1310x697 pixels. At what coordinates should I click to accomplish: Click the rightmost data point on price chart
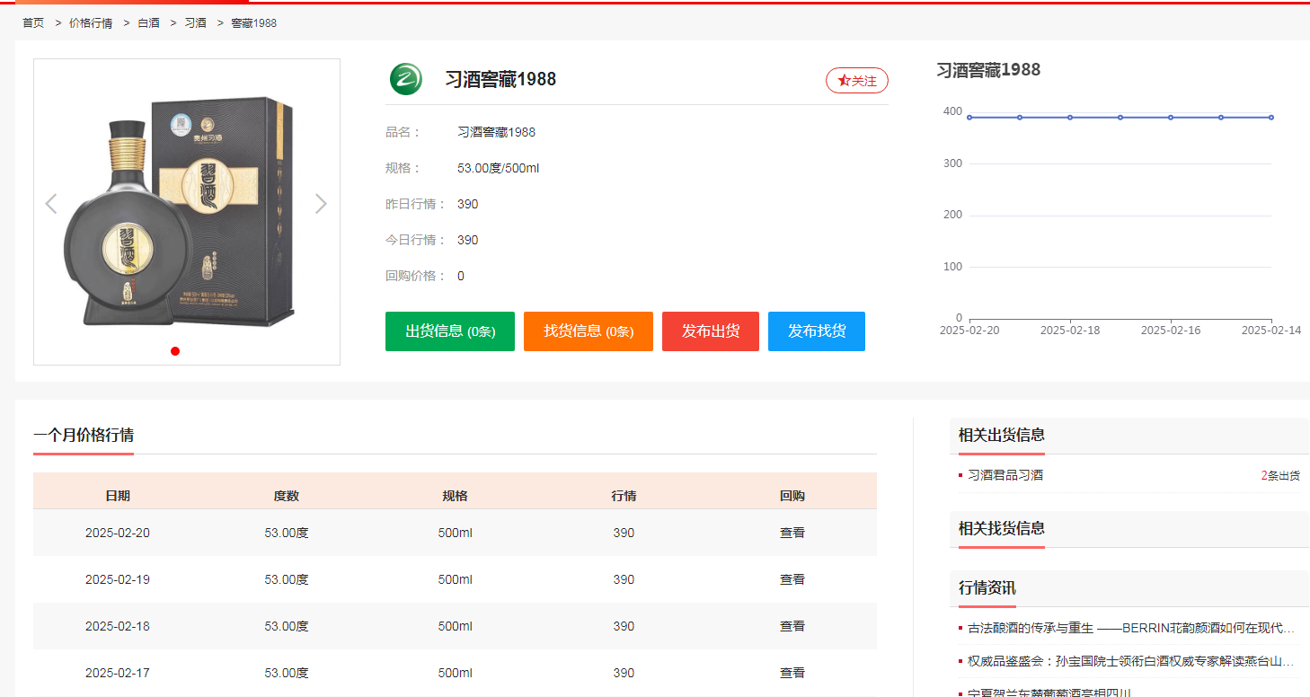pyautogui.click(x=1271, y=117)
